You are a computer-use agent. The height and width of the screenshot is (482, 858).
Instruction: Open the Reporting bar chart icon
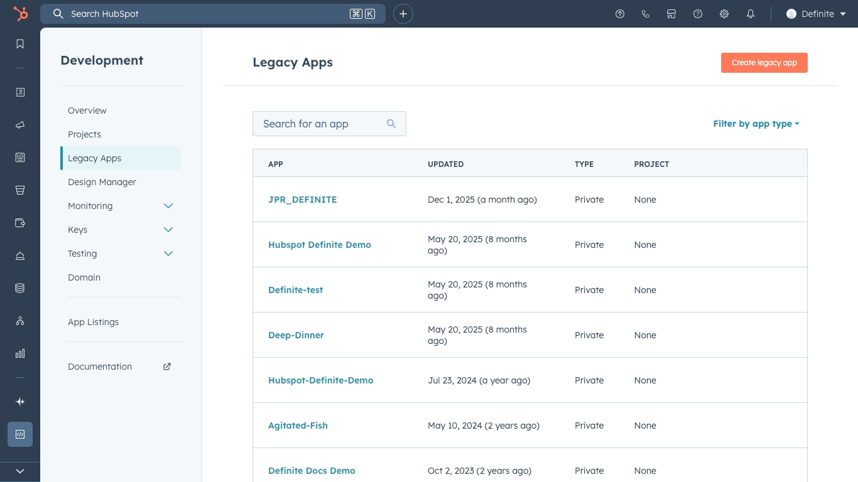coord(20,353)
